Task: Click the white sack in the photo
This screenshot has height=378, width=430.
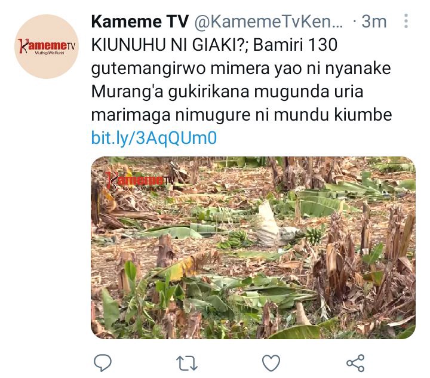Action: pyautogui.click(x=272, y=224)
